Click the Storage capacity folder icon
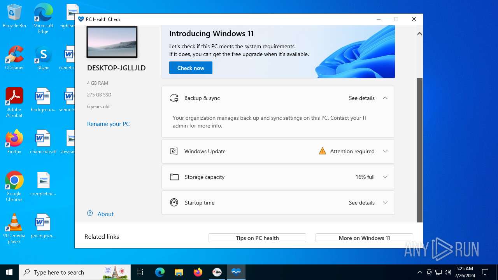498x280 pixels. pos(174,177)
